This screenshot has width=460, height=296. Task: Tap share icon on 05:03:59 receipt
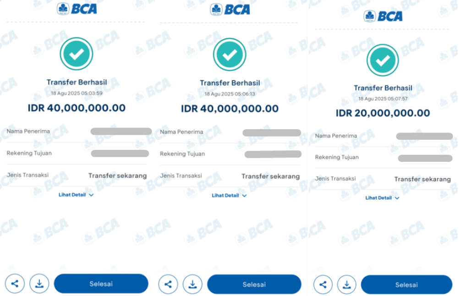(15, 284)
